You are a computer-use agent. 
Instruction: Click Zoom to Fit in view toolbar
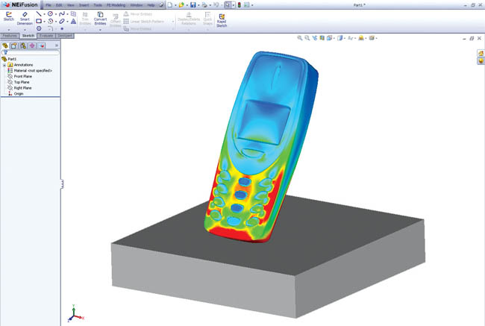coord(300,38)
